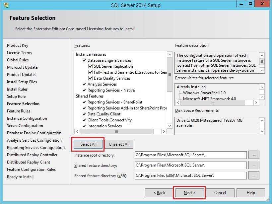This screenshot has height=204, width=272.
Task: Click the Unselect All button
Action: point(119,144)
